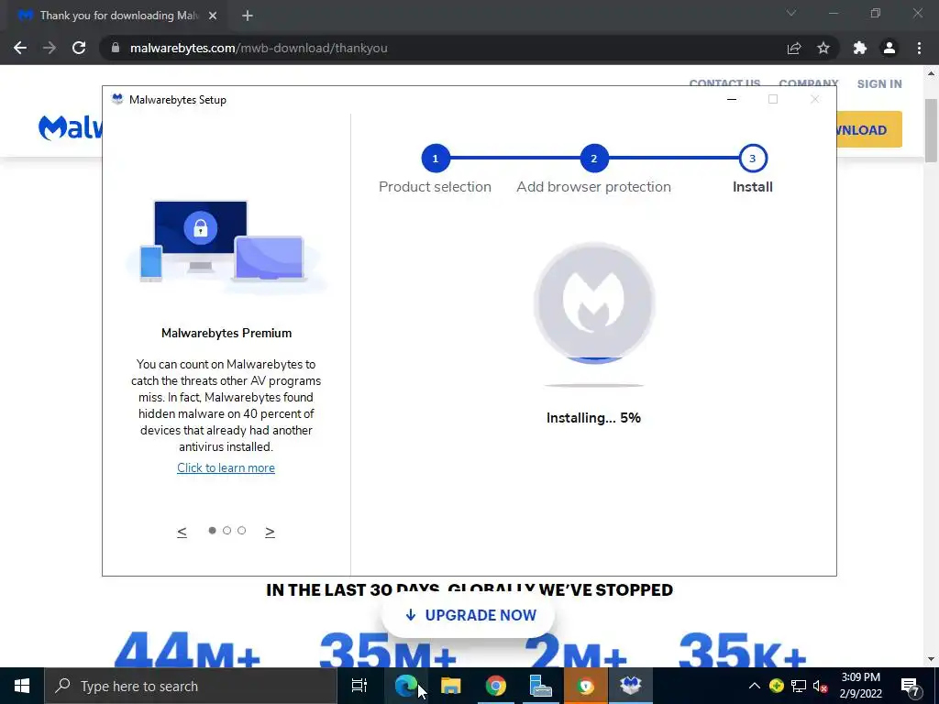This screenshot has height=704, width=939.
Task: Launch Microsoft Edge from taskbar
Action: pos(406,686)
